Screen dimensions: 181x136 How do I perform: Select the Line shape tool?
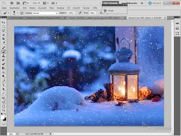(3, 93)
